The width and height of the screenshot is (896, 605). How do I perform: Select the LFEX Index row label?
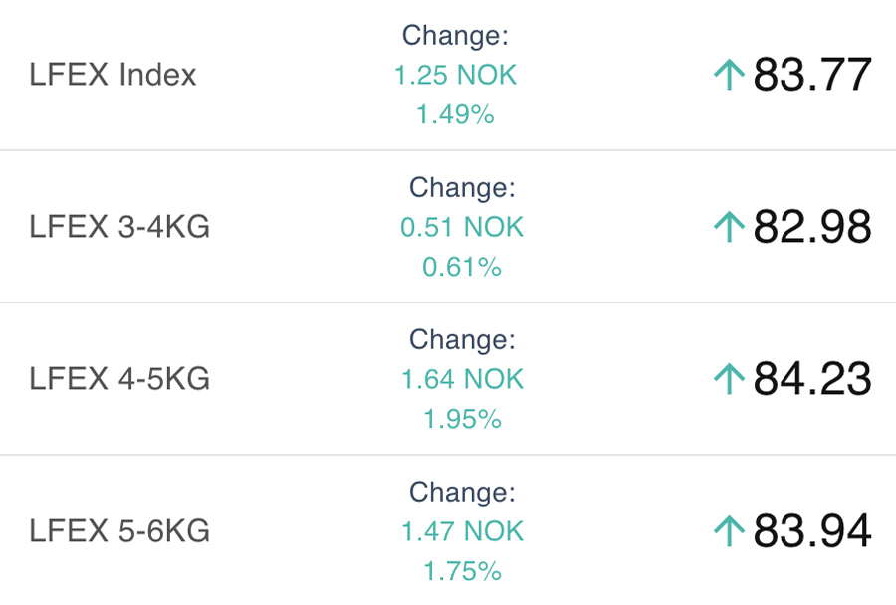[112, 75]
